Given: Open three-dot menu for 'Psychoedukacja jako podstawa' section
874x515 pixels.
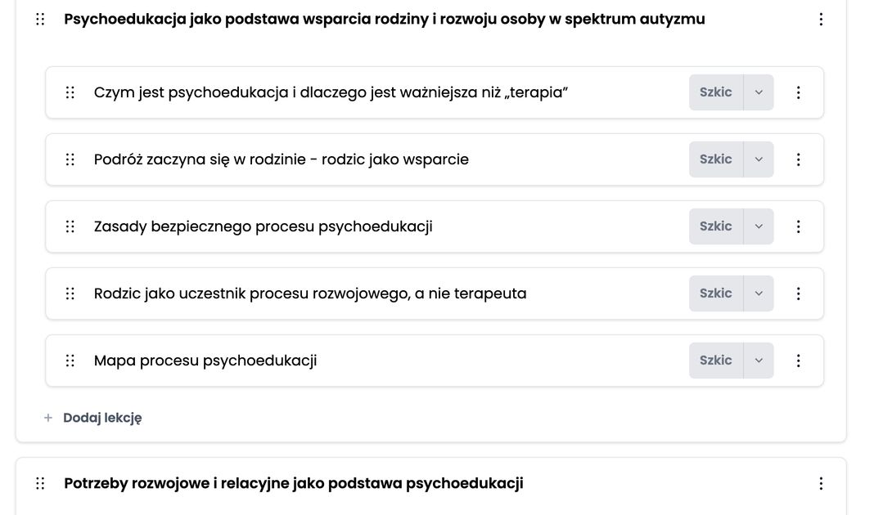Looking at the screenshot, I should point(821,19).
